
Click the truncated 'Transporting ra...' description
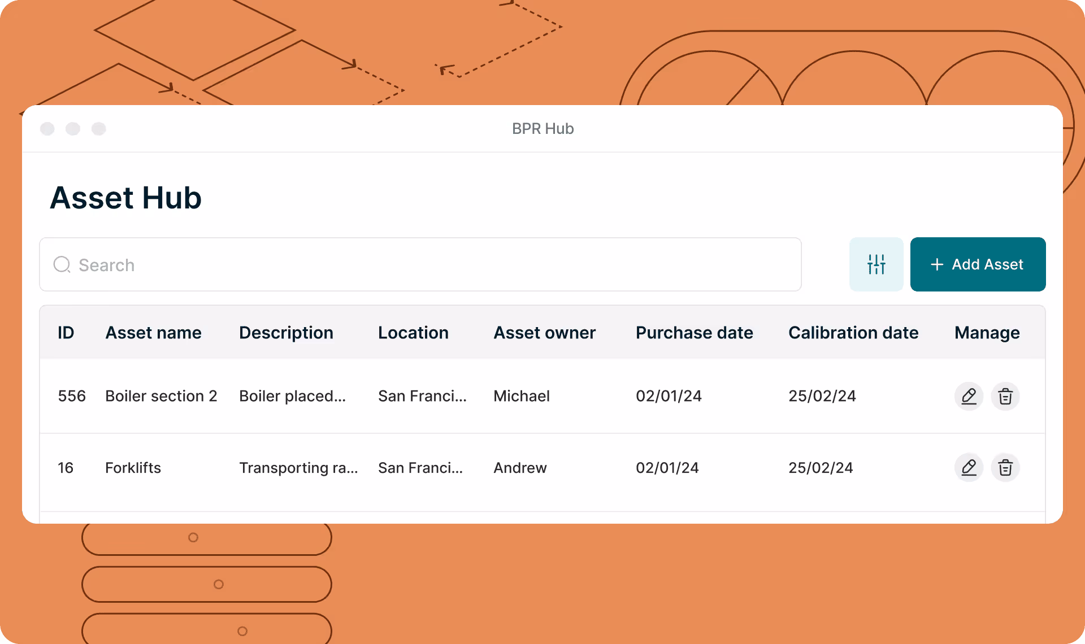298,468
